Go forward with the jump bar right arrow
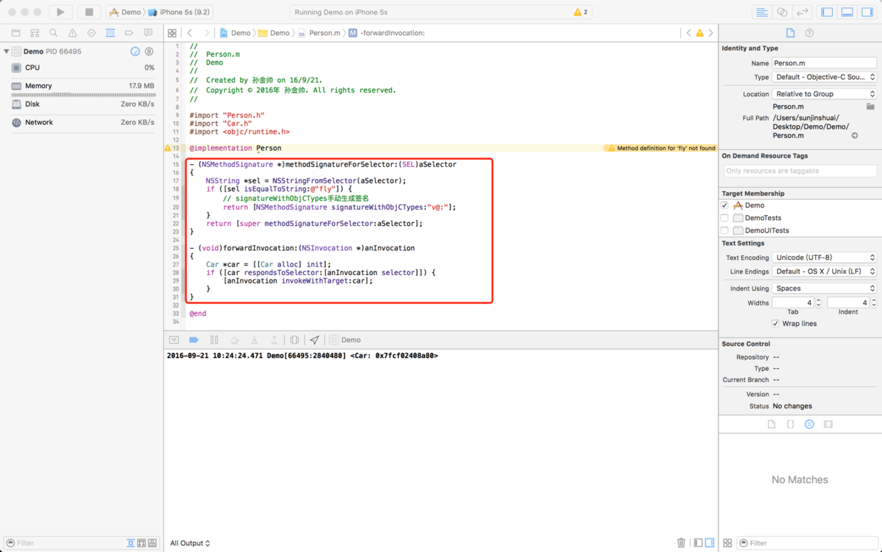This screenshot has height=552, width=882. tap(206, 33)
